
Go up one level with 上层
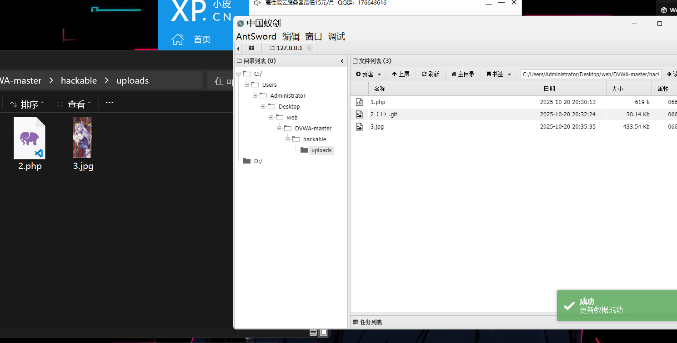tap(401, 74)
